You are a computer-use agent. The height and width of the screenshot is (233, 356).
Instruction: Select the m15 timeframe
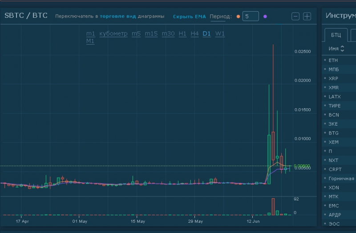tap(151, 34)
